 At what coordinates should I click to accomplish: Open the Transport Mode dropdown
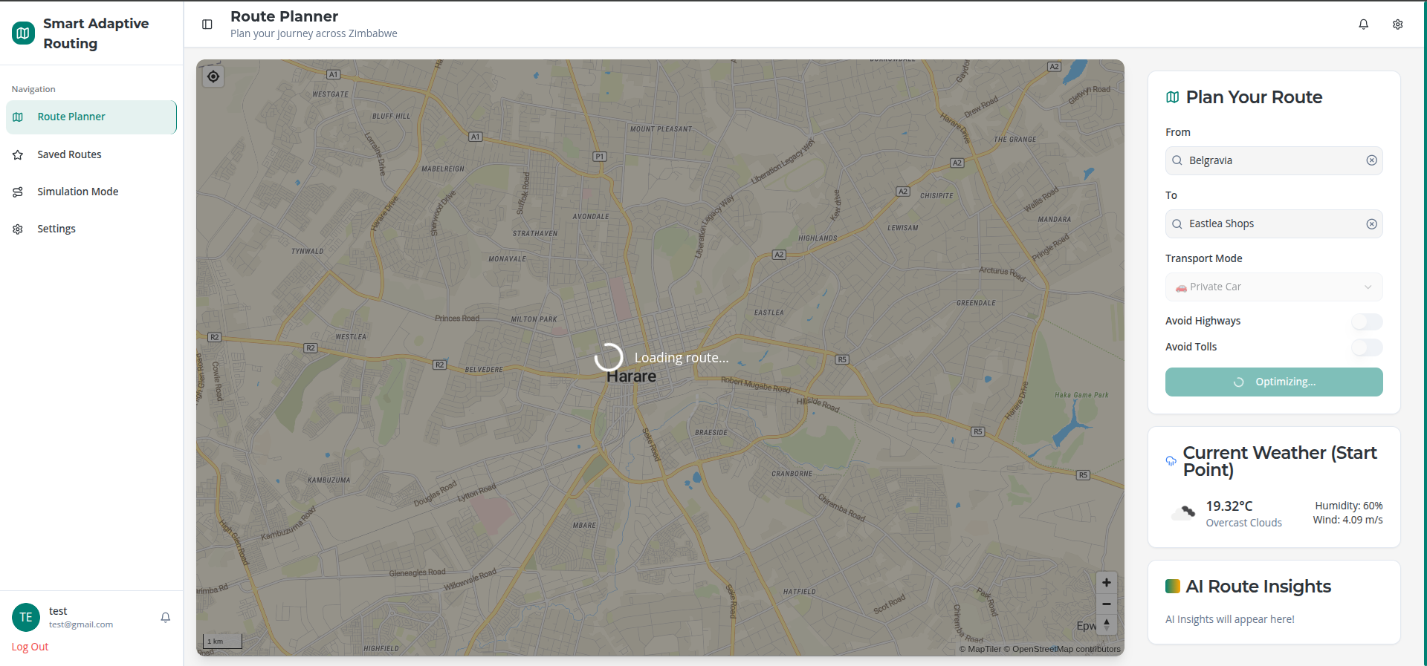(1274, 287)
